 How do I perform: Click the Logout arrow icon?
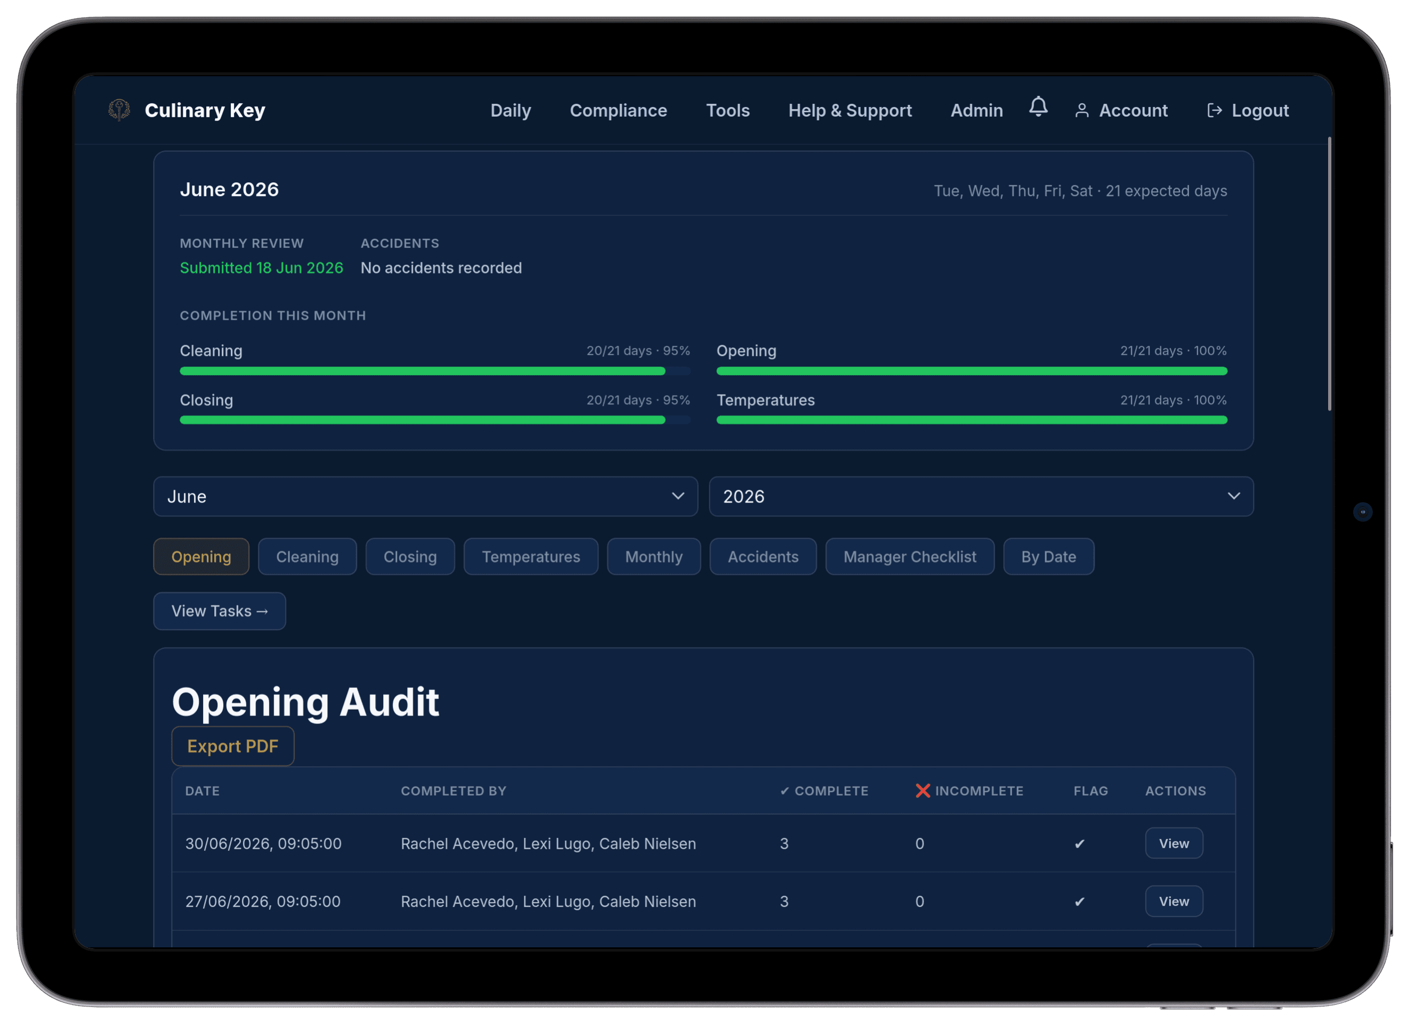(1214, 110)
